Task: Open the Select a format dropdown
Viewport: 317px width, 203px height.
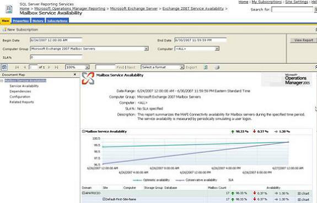Action: [182, 67]
